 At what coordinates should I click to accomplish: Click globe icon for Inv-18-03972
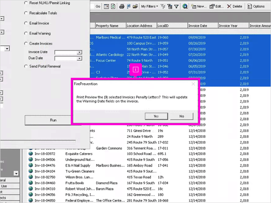coord(31,154)
